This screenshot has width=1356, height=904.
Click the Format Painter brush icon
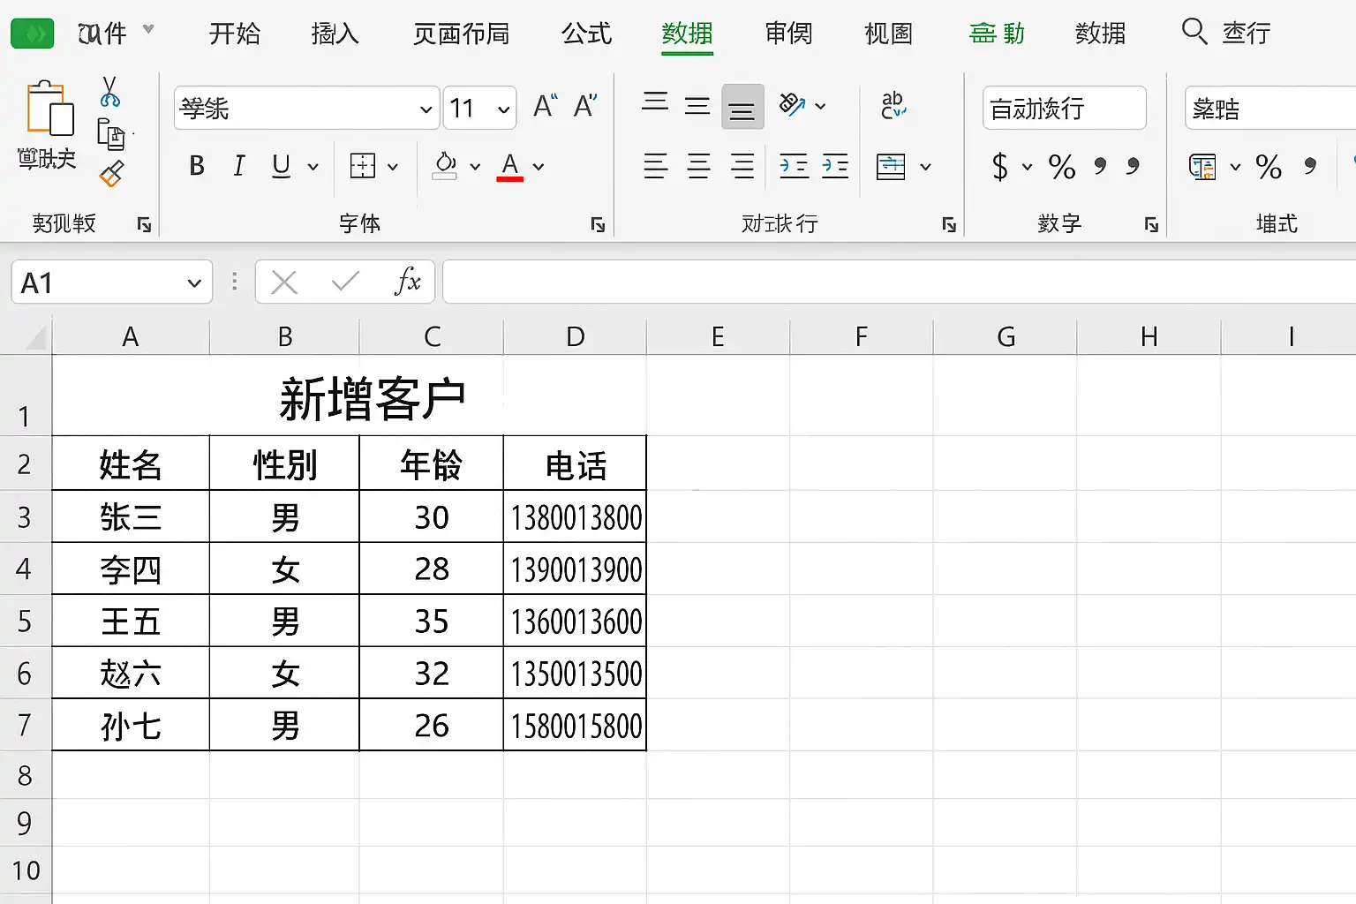[x=112, y=174]
